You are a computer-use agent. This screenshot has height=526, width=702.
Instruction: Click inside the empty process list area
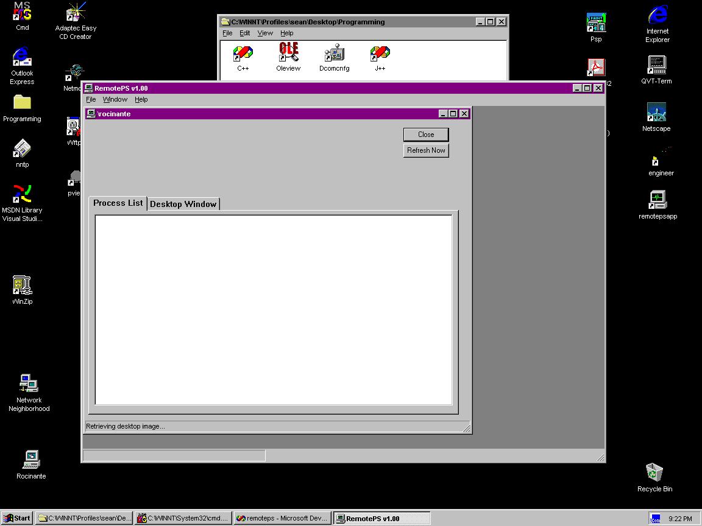pos(273,309)
